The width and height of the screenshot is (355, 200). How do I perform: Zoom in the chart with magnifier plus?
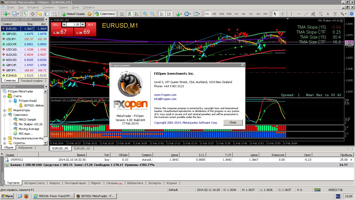(145, 14)
